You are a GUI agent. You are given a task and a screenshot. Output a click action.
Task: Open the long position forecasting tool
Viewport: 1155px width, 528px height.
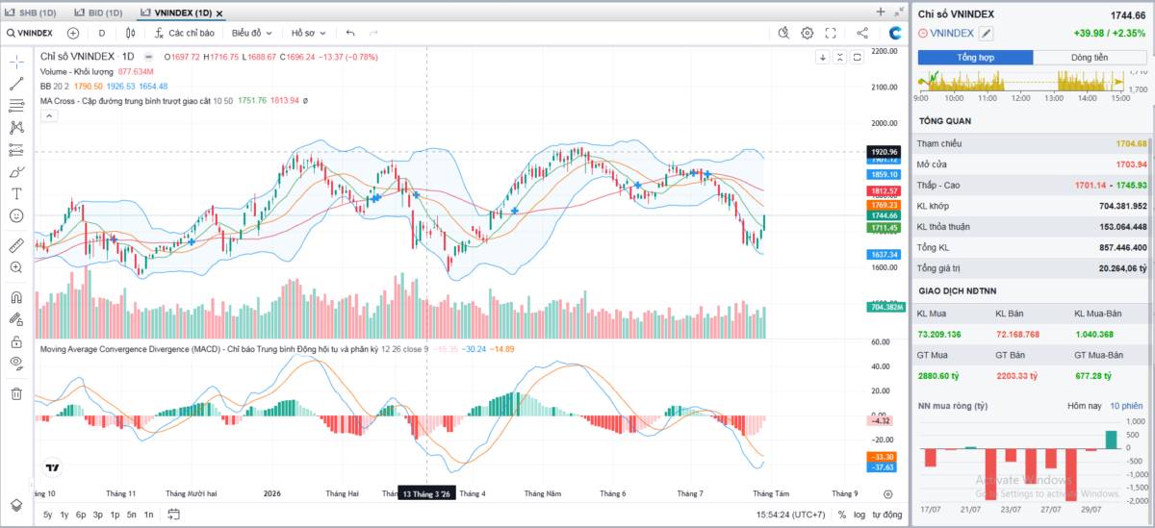[x=16, y=150]
